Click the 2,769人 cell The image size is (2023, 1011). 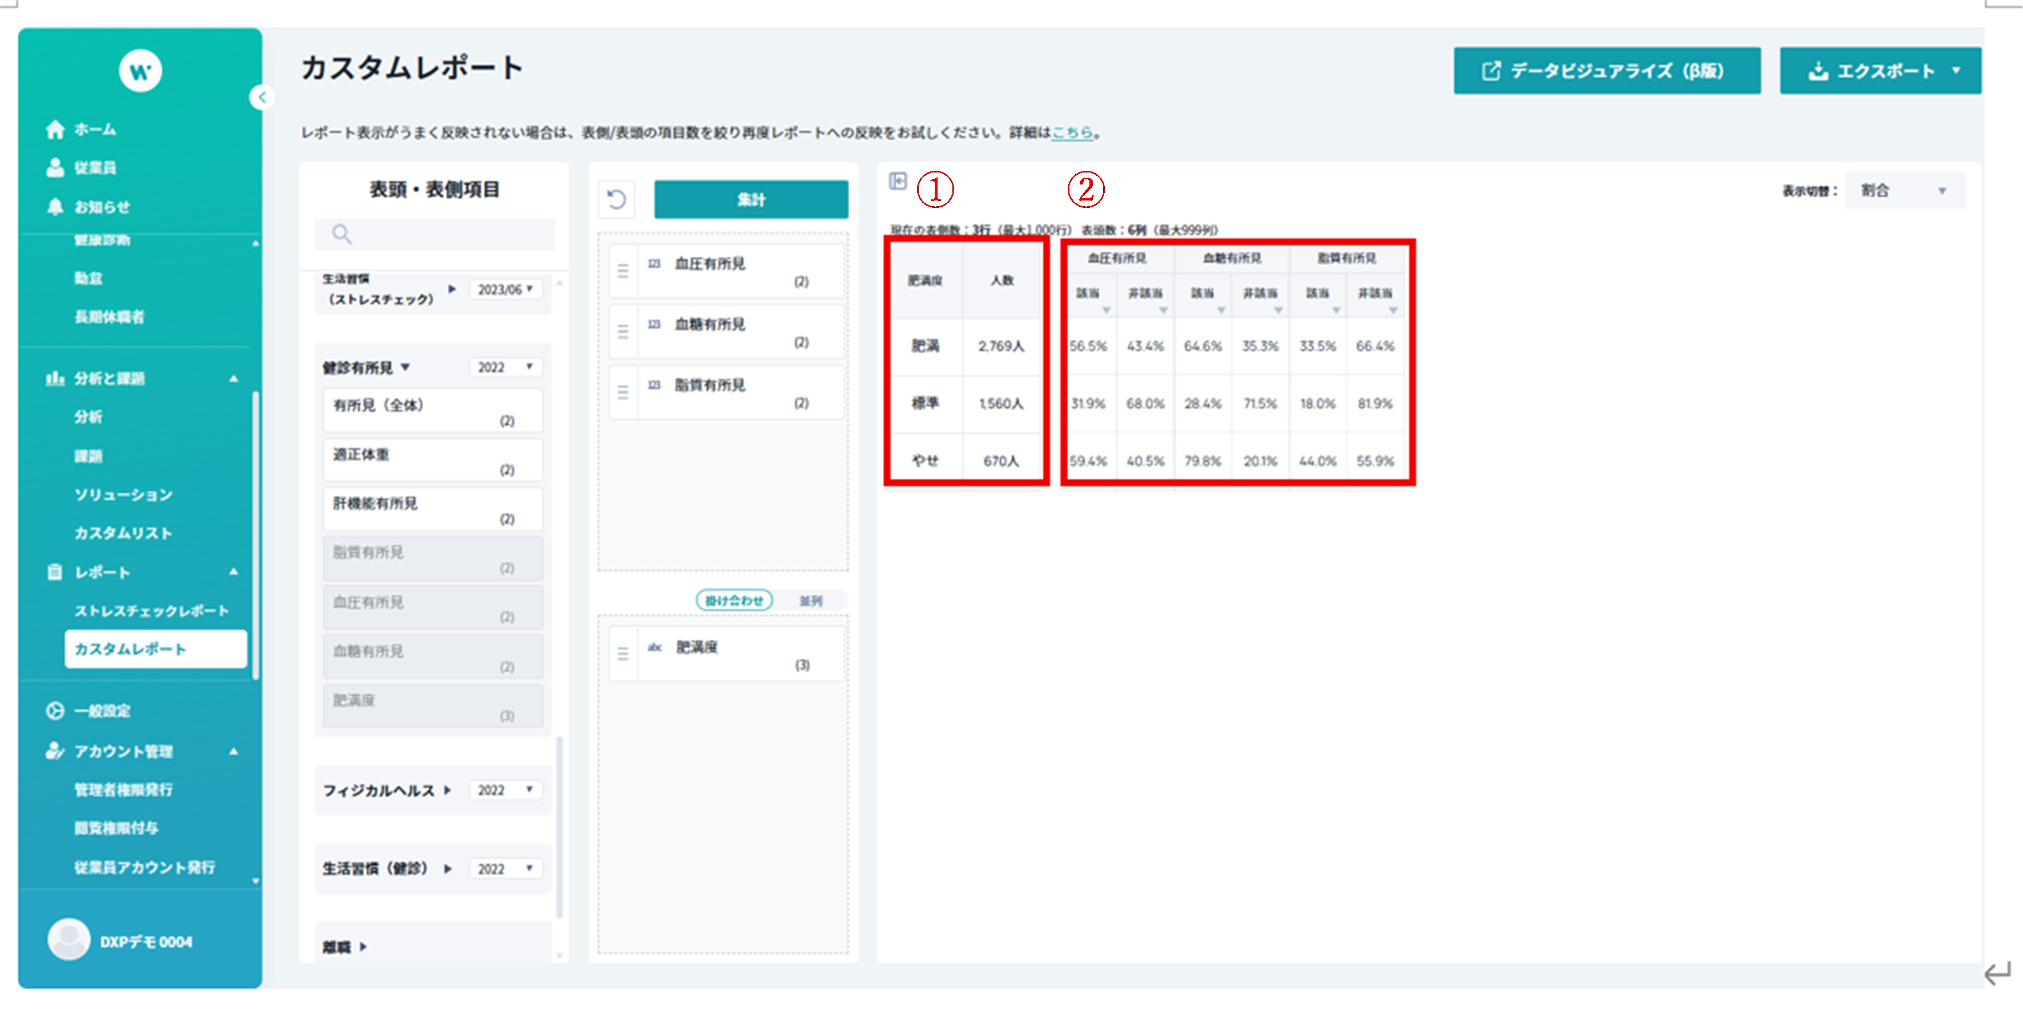[1002, 346]
